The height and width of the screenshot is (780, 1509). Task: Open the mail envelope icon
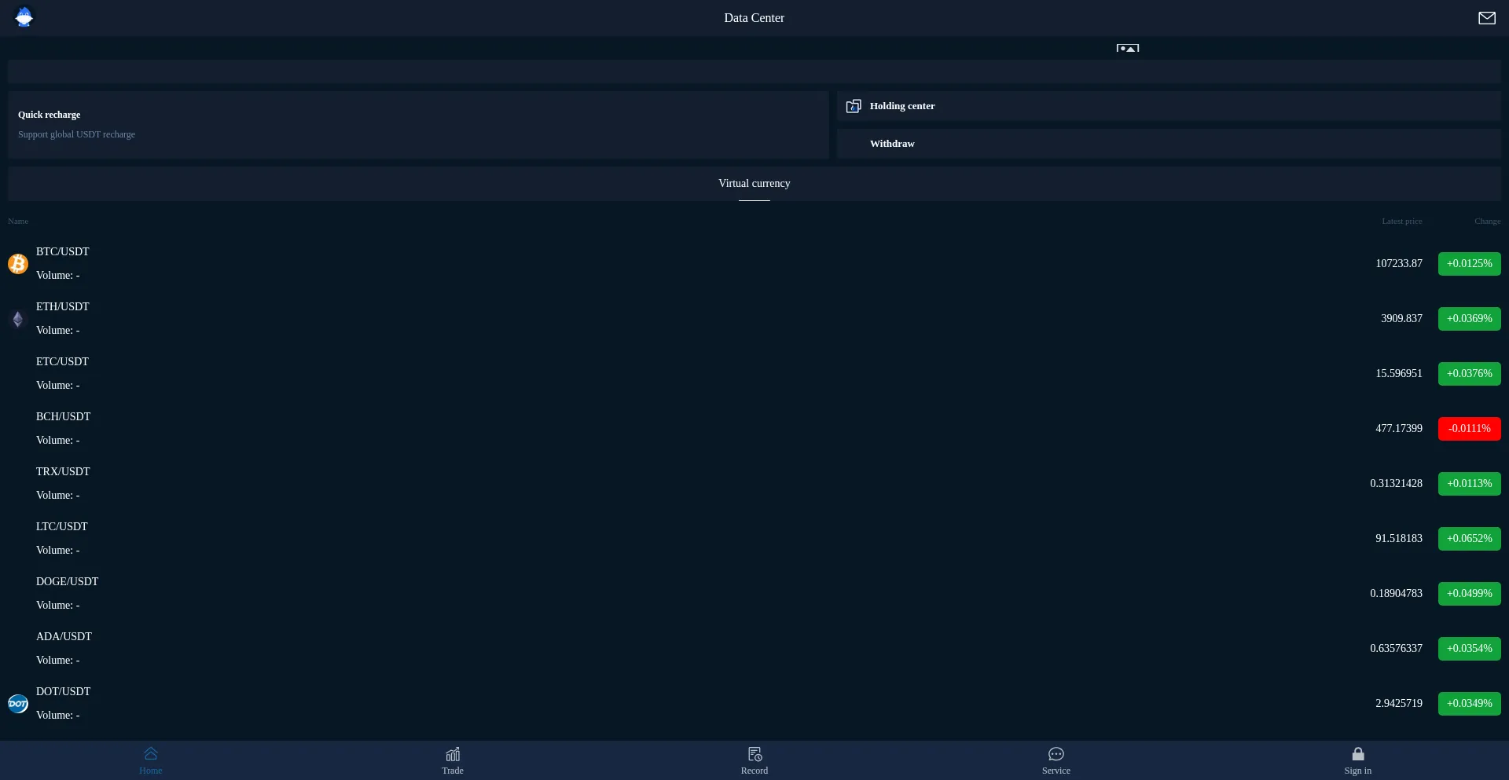[1486, 18]
